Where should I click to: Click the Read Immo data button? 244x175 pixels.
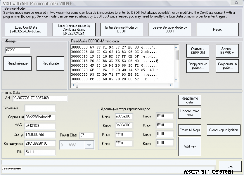coord(190,100)
